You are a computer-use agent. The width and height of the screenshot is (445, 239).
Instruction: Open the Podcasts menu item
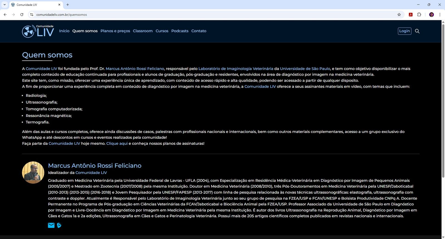point(180,31)
